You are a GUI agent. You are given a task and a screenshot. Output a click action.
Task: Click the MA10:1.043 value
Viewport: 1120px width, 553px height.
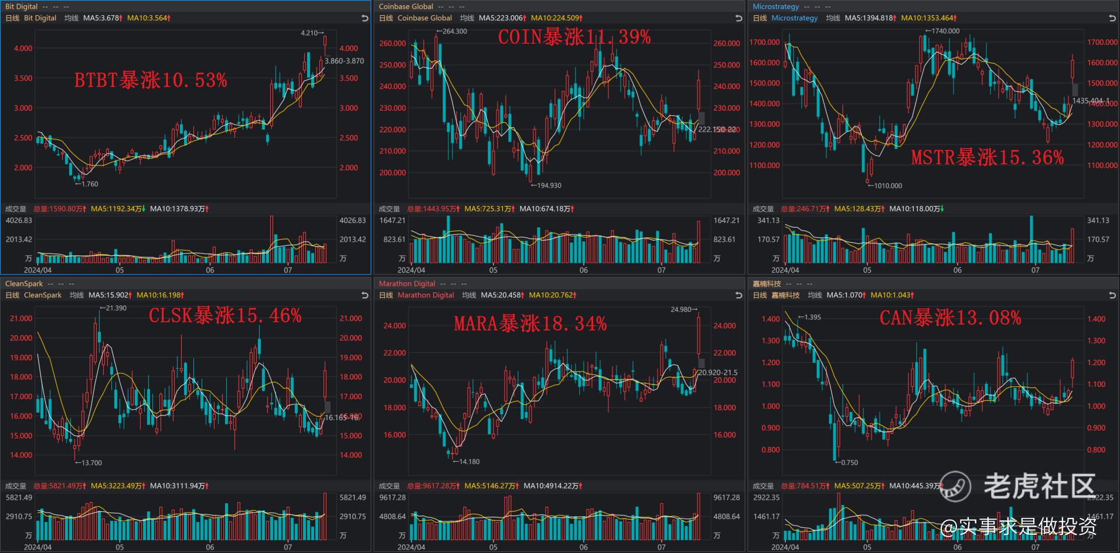coord(893,296)
